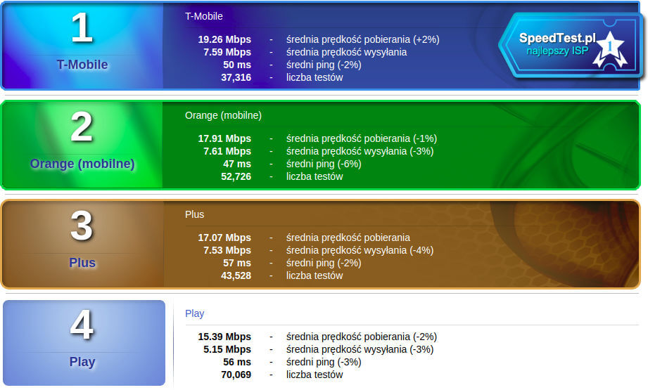This screenshot has width=648, height=390.
Task: Click the large rank number 2
Action: (82, 128)
